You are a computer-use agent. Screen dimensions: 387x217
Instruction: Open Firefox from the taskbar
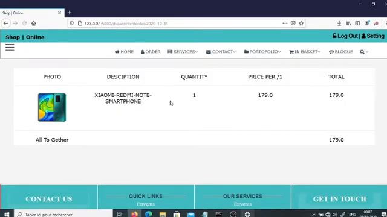[134, 214]
